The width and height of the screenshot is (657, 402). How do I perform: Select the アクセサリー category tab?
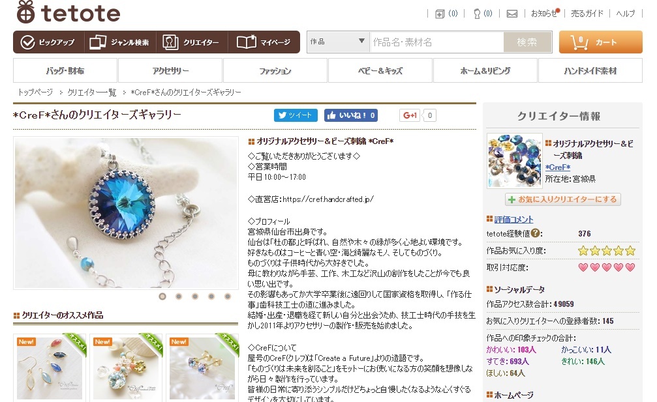click(170, 70)
